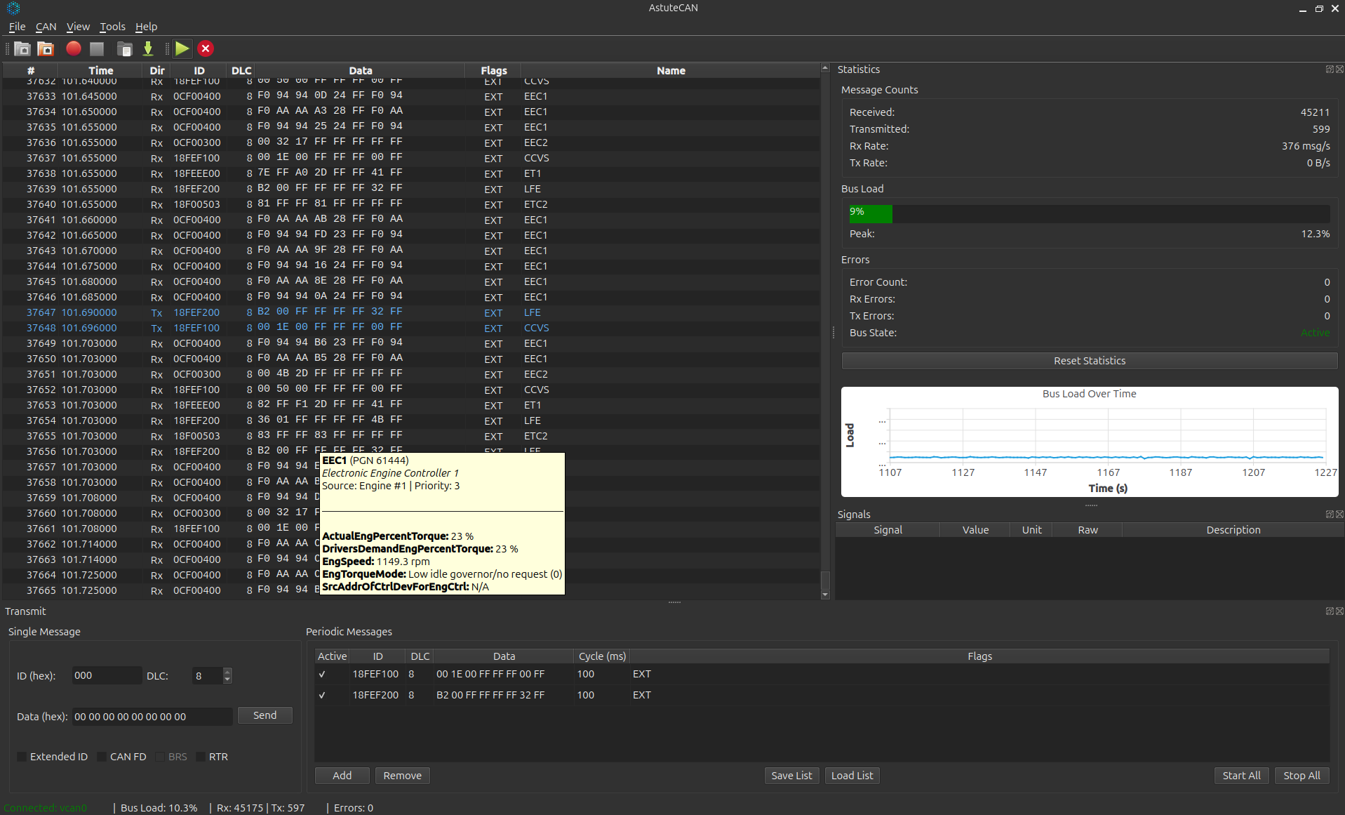Check the RTR checkbox
The width and height of the screenshot is (1345, 815).
click(201, 757)
